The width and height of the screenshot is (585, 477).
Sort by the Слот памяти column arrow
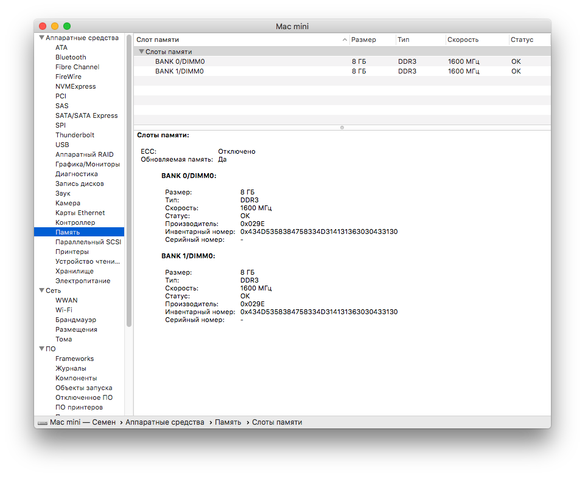click(345, 39)
